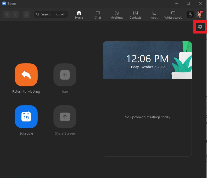Click the Zoom logo in title bar
The height and width of the screenshot is (178, 207).
(4, 4)
